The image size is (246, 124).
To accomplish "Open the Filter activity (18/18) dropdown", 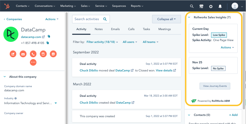I will tap(102, 42).
